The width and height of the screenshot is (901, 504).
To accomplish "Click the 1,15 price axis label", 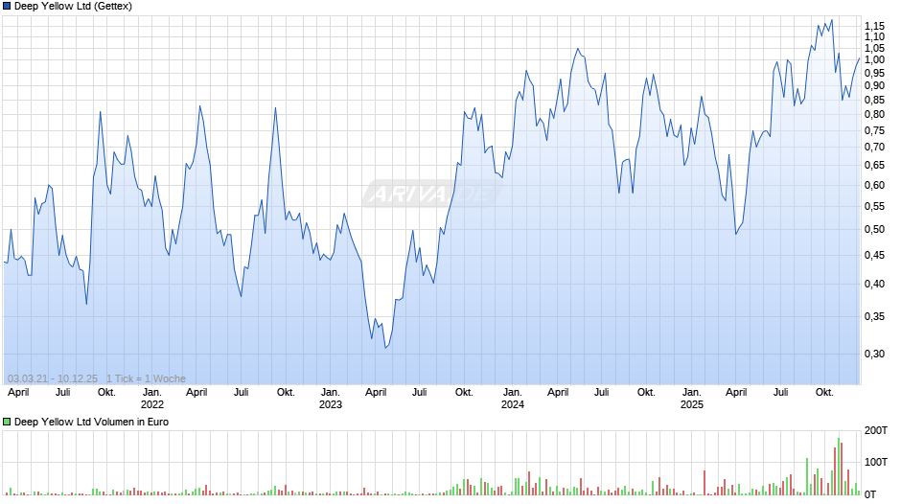I will tap(874, 26).
